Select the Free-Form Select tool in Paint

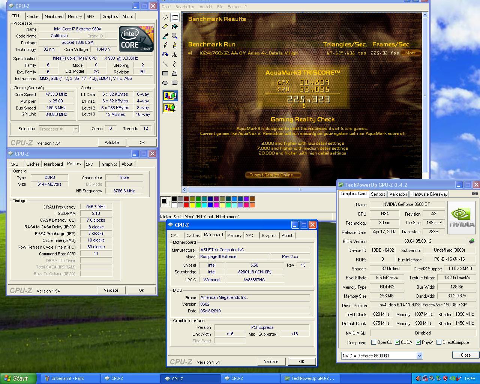[165, 17]
